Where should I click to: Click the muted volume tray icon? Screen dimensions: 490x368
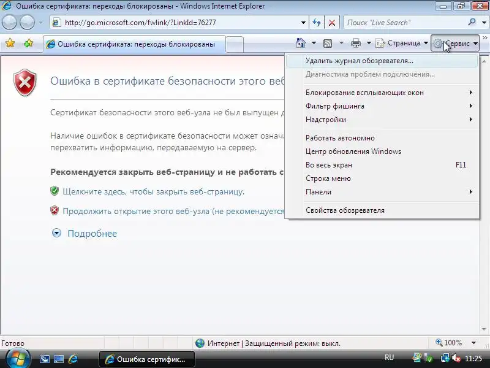point(456,358)
